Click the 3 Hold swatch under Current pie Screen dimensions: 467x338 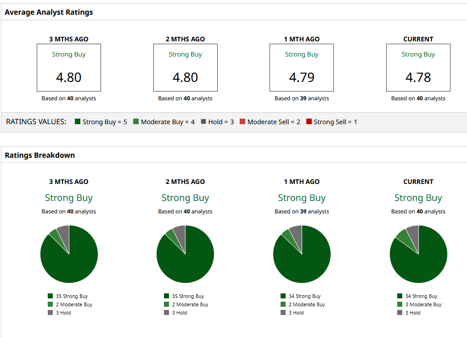tap(400, 313)
